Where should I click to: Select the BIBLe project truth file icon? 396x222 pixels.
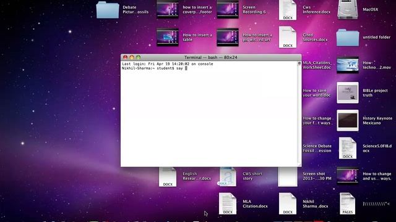pyautogui.click(x=348, y=92)
